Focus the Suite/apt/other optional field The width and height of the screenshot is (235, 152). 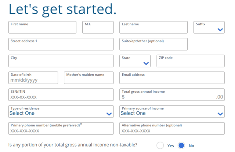coord(153,45)
